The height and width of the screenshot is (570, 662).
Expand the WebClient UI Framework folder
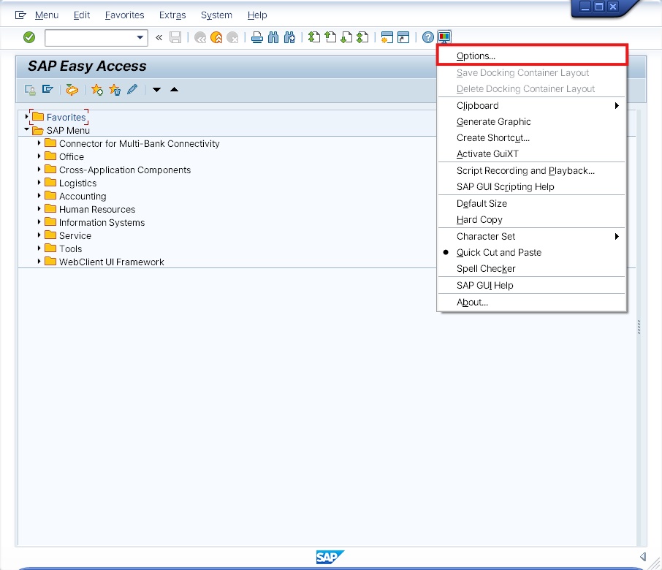click(x=39, y=262)
